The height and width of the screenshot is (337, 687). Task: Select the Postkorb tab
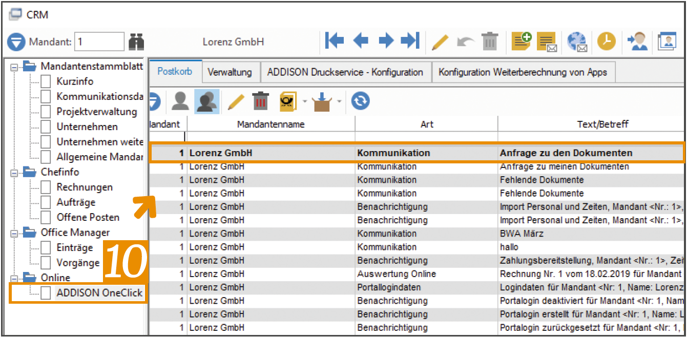pos(175,71)
